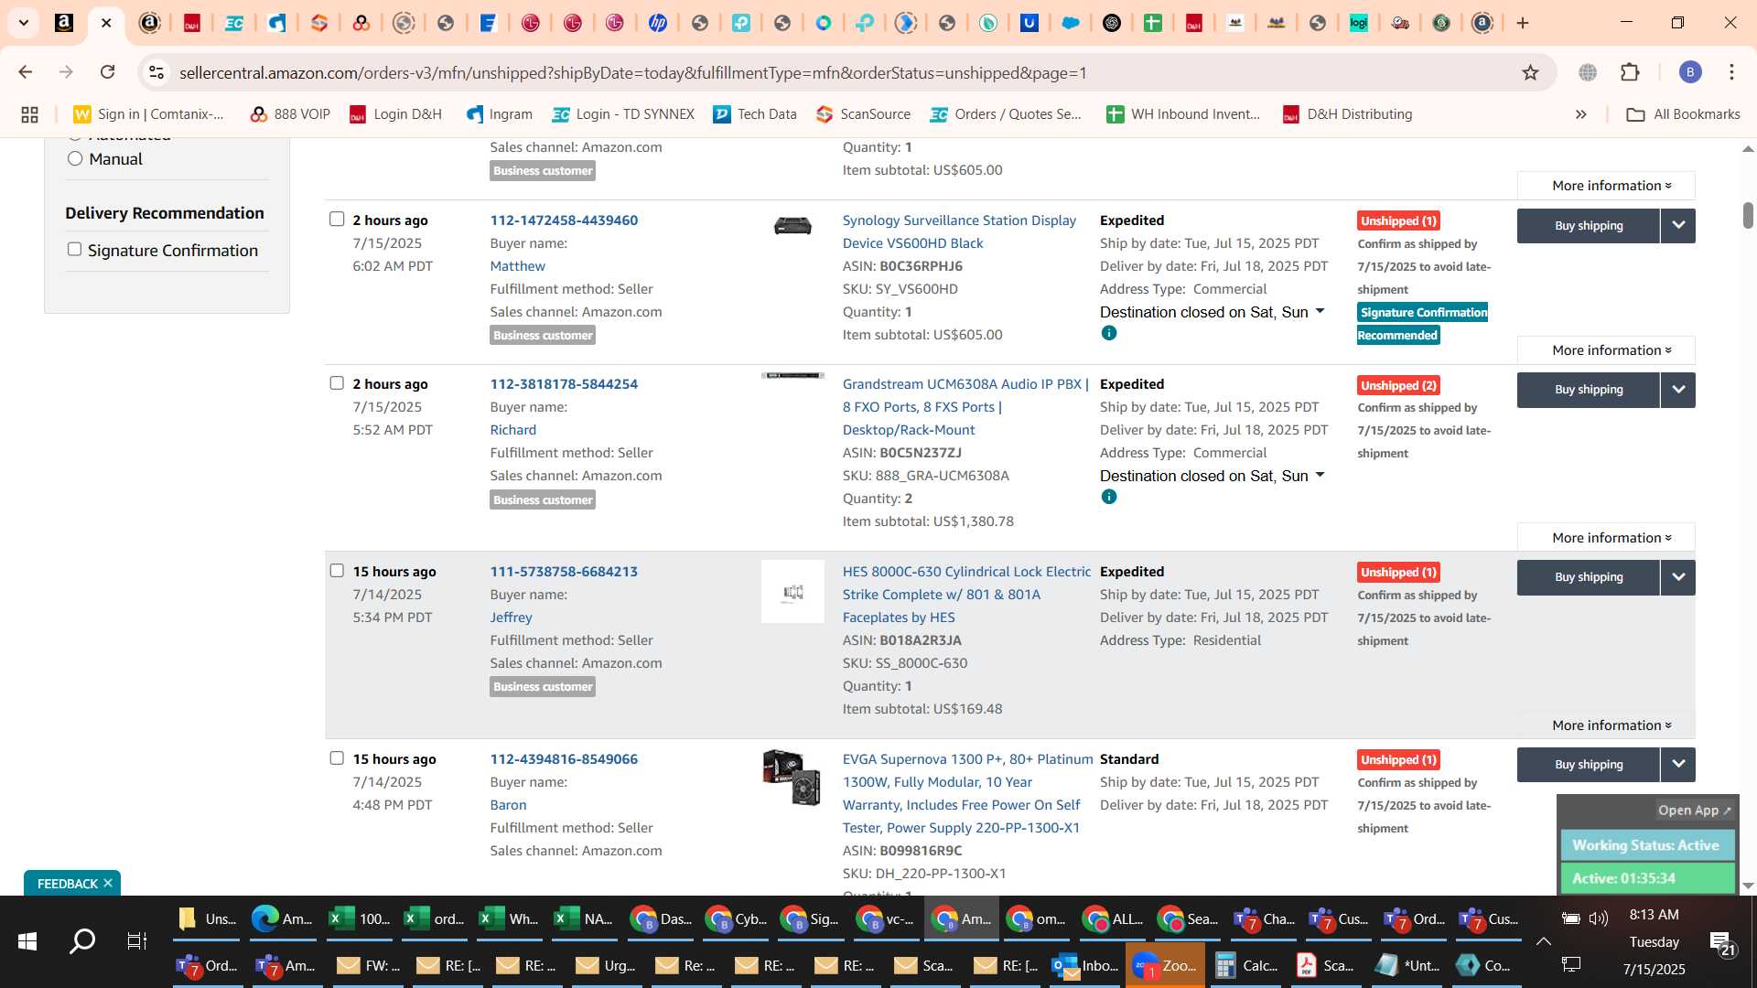This screenshot has height=988, width=1757.
Task: Open Login D&H bookmark
Action: pos(395,114)
